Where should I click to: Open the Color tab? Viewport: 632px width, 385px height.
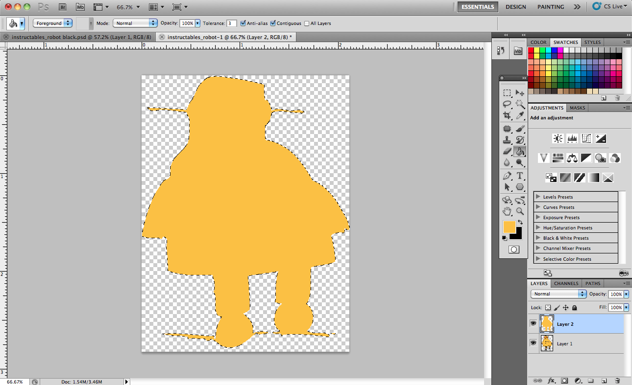pyautogui.click(x=538, y=42)
